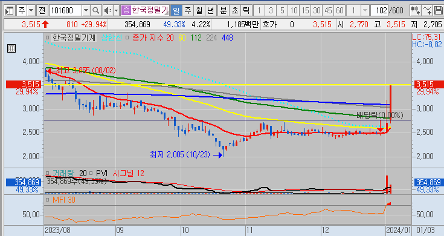
Task: Click the 전 button
Action: (42, 11)
